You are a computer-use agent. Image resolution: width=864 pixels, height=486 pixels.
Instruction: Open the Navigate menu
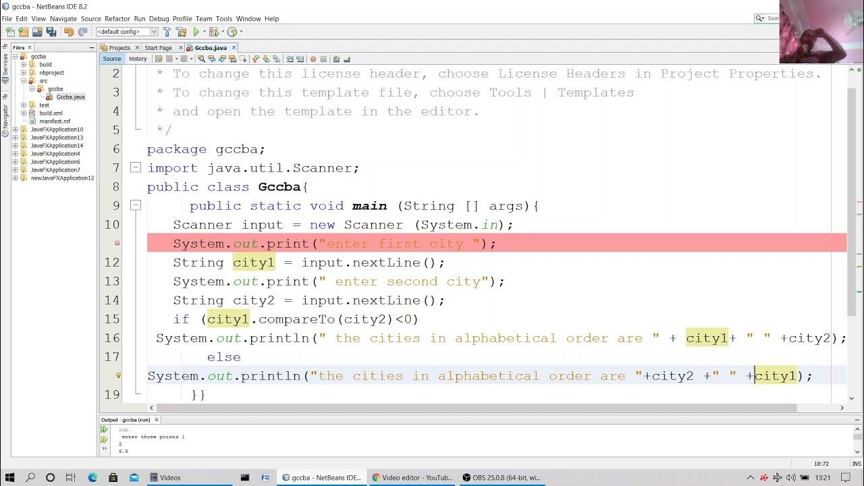click(x=63, y=19)
